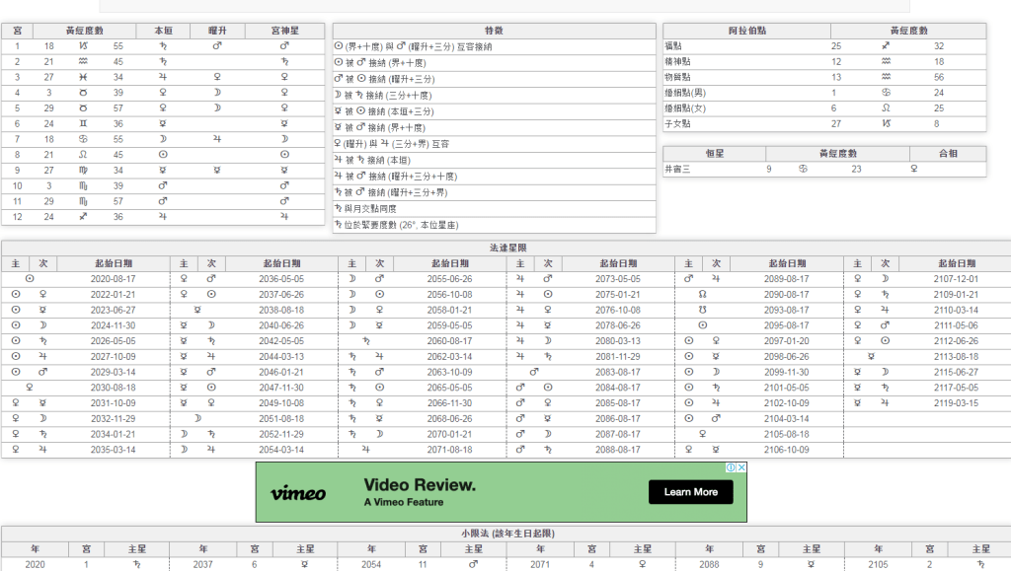
Task: Click the 小限法 (該年生日起限) section heading
Action: [505, 534]
